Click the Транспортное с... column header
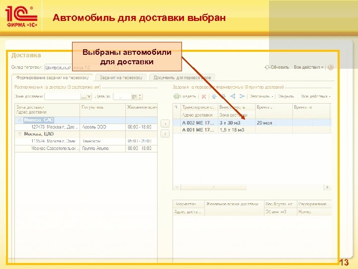Image resolution: width=358 pixels, height=269 pixels. point(199,107)
